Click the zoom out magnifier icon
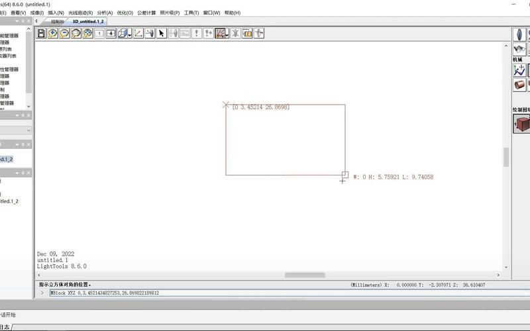530x331 pixels. click(64, 33)
